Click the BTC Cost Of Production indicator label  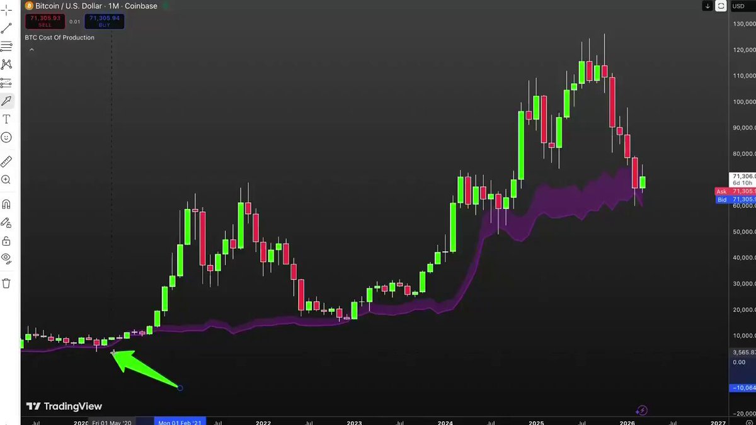click(x=59, y=38)
